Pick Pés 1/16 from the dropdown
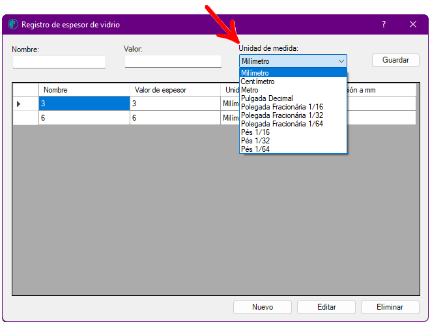The height and width of the screenshot is (322, 430). click(293, 132)
